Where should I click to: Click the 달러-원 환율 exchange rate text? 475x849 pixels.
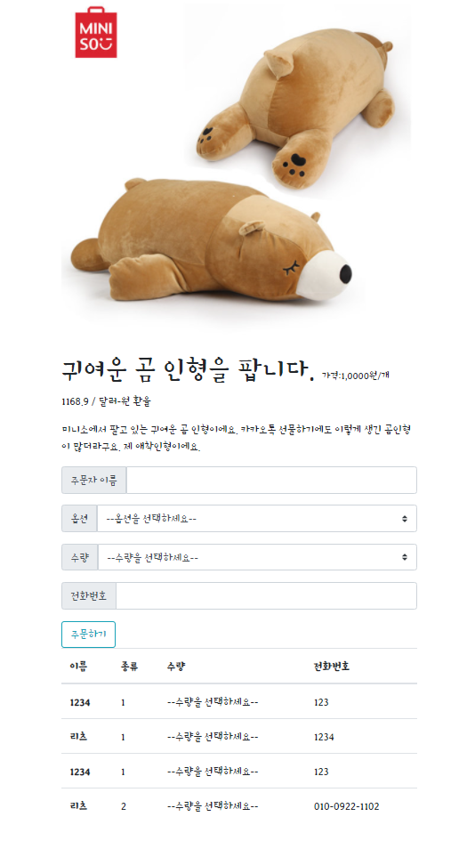tap(106, 401)
